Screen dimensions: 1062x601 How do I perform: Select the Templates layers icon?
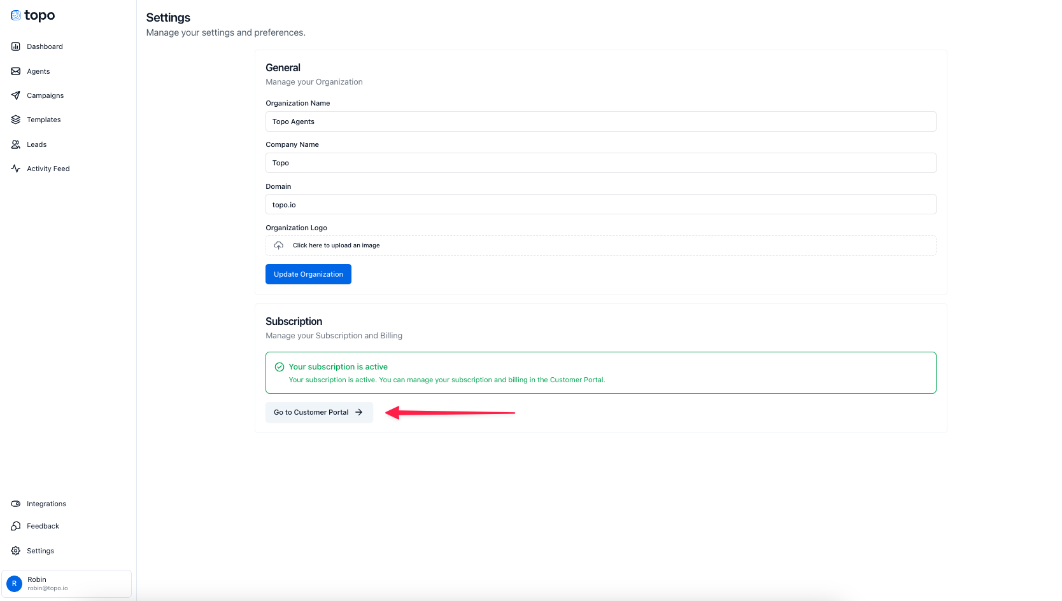coord(16,120)
